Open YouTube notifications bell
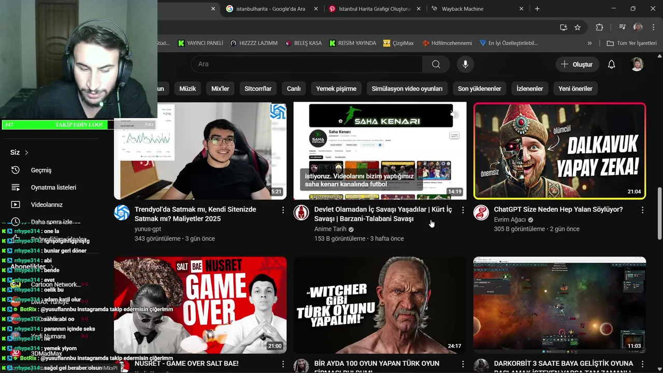Viewport: 663px width, 373px height. [611, 64]
